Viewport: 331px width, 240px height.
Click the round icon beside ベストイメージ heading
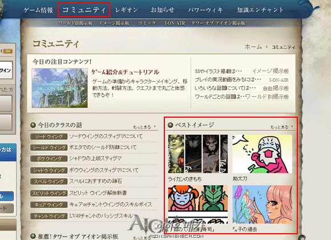170,125
